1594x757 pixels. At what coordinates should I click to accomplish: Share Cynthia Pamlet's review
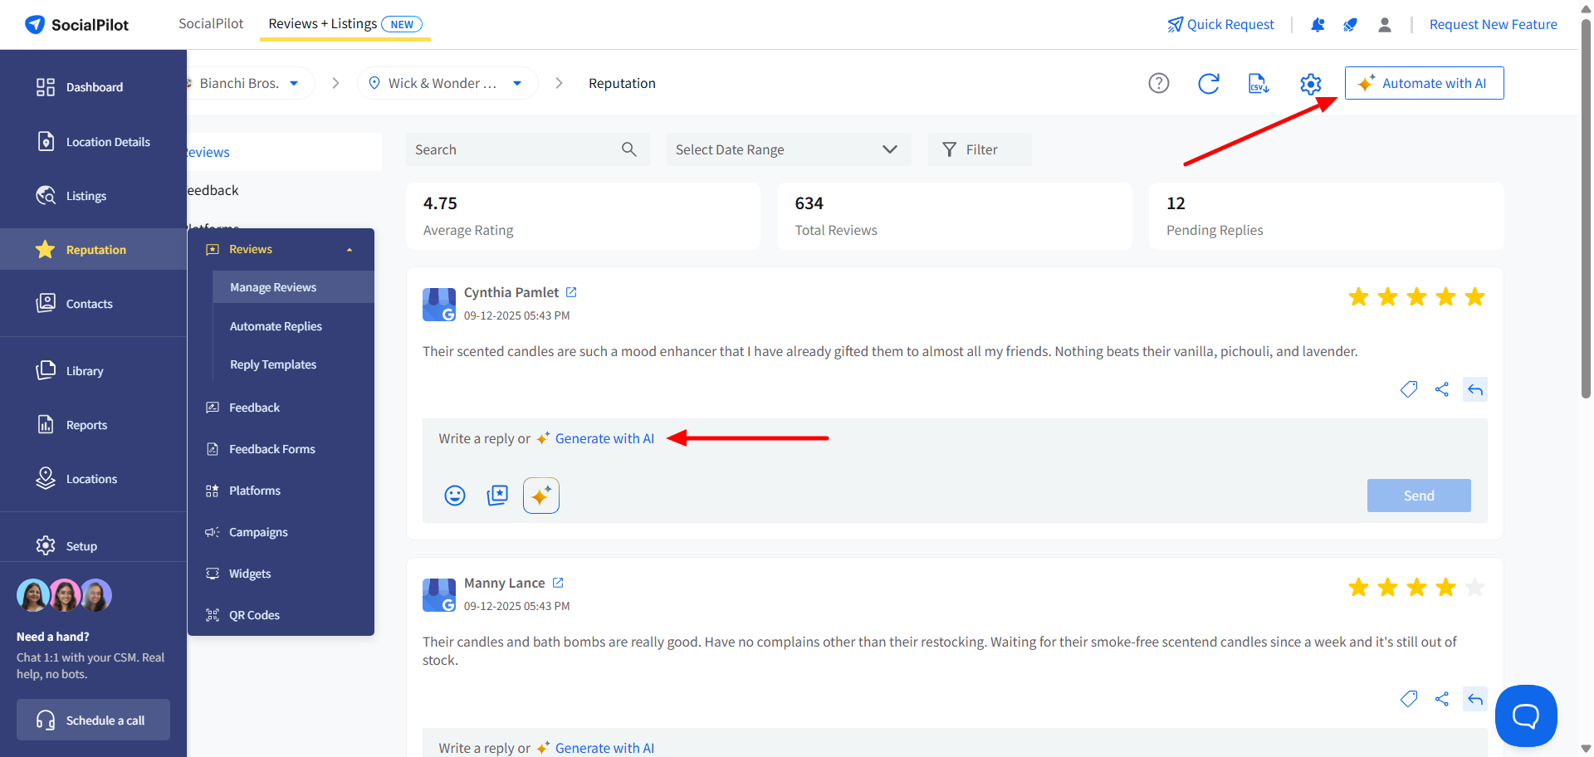click(1442, 389)
